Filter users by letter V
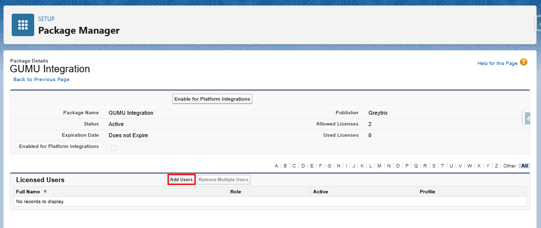Image resolution: width=541 pixels, height=228 pixels. [x=460, y=166]
